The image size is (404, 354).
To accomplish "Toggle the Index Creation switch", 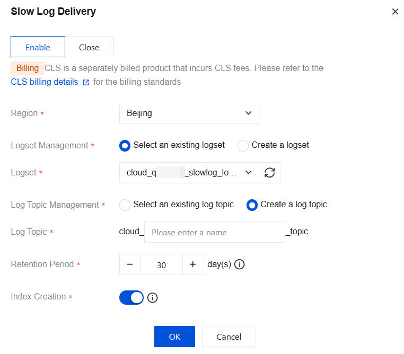I will click(x=131, y=298).
